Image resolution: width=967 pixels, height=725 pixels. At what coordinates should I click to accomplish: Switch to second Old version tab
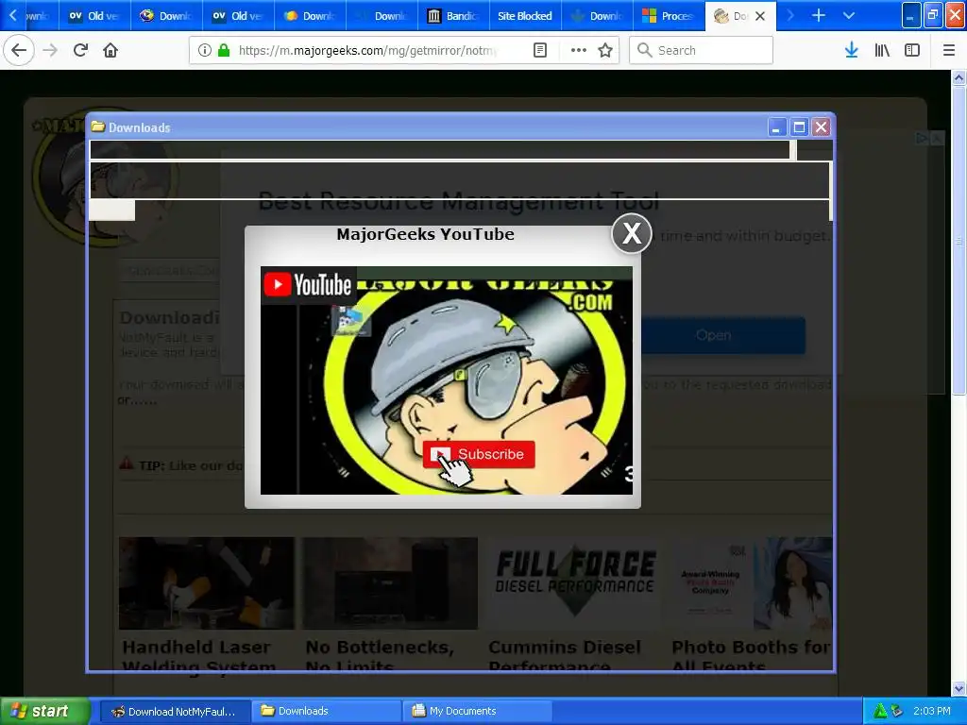click(x=239, y=16)
